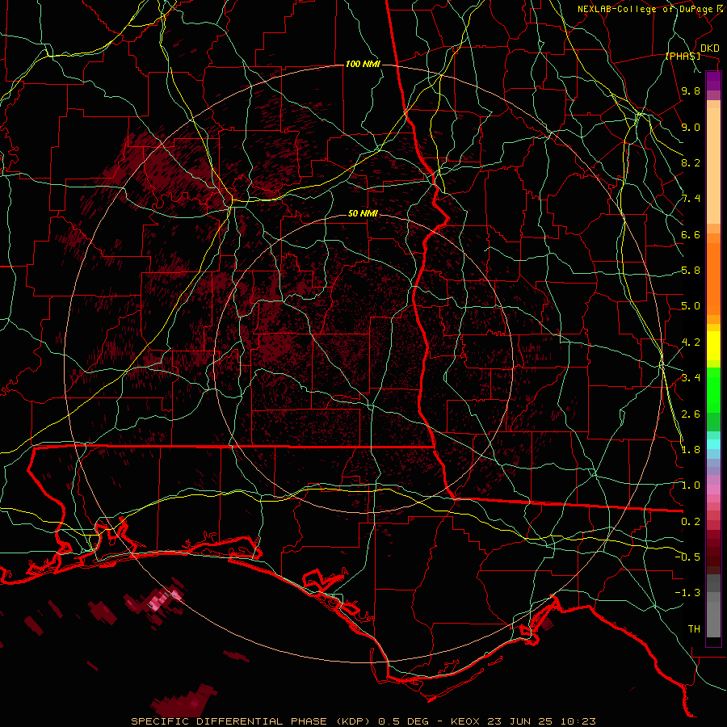
Task: Pick the purple color at the scale top
Action: pyautogui.click(x=713, y=81)
